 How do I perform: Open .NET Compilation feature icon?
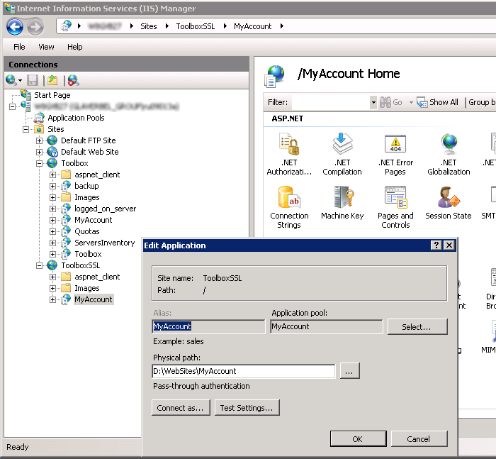pos(342,154)
